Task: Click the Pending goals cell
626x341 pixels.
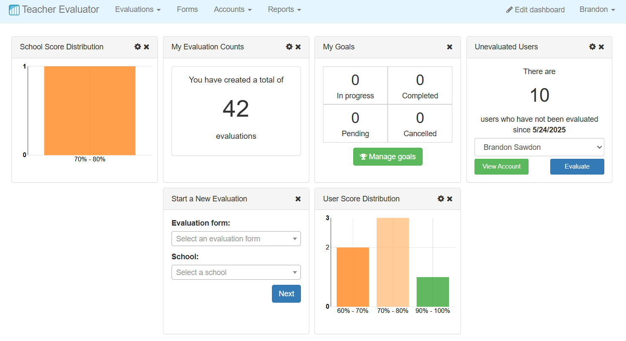Action: [x=355, y=123]
